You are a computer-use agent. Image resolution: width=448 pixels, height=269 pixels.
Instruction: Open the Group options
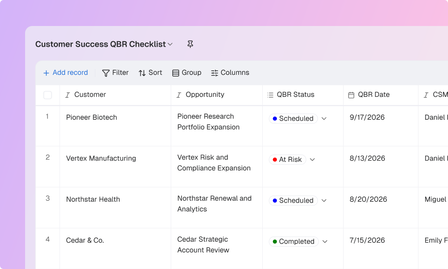coord(187,73)
